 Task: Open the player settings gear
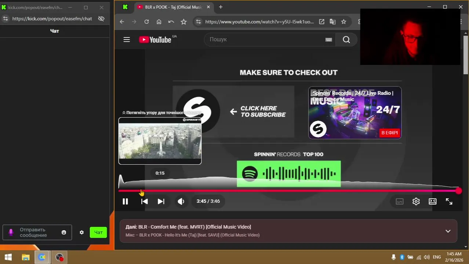pyautogui.click(x=416, y=201)
